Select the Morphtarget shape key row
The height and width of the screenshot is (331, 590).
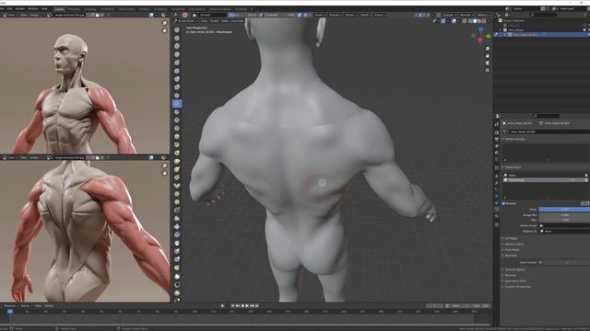(546, 180)
